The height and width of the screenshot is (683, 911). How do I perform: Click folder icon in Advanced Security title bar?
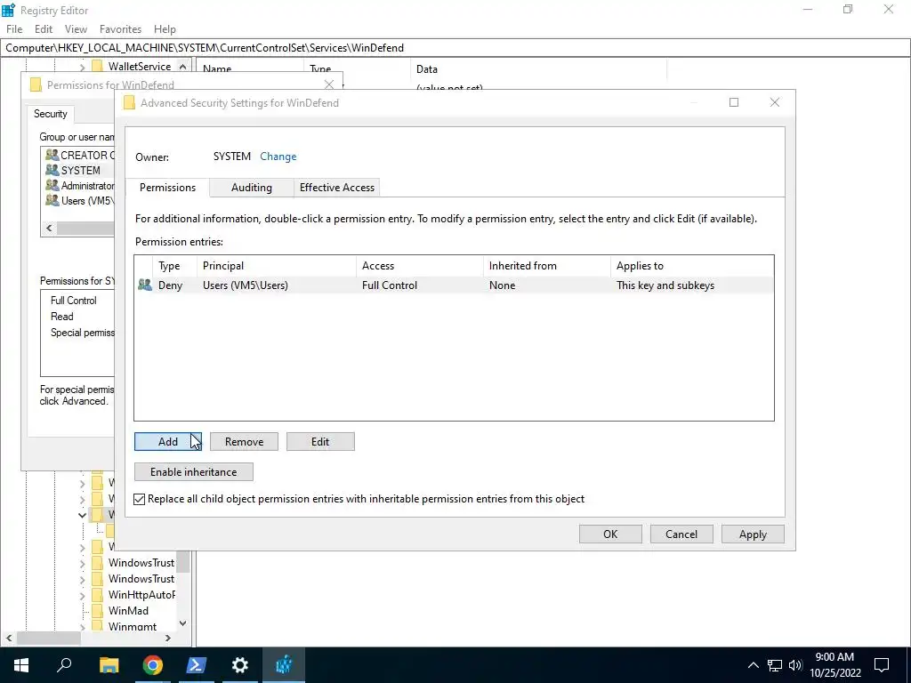tap(130, 103)
